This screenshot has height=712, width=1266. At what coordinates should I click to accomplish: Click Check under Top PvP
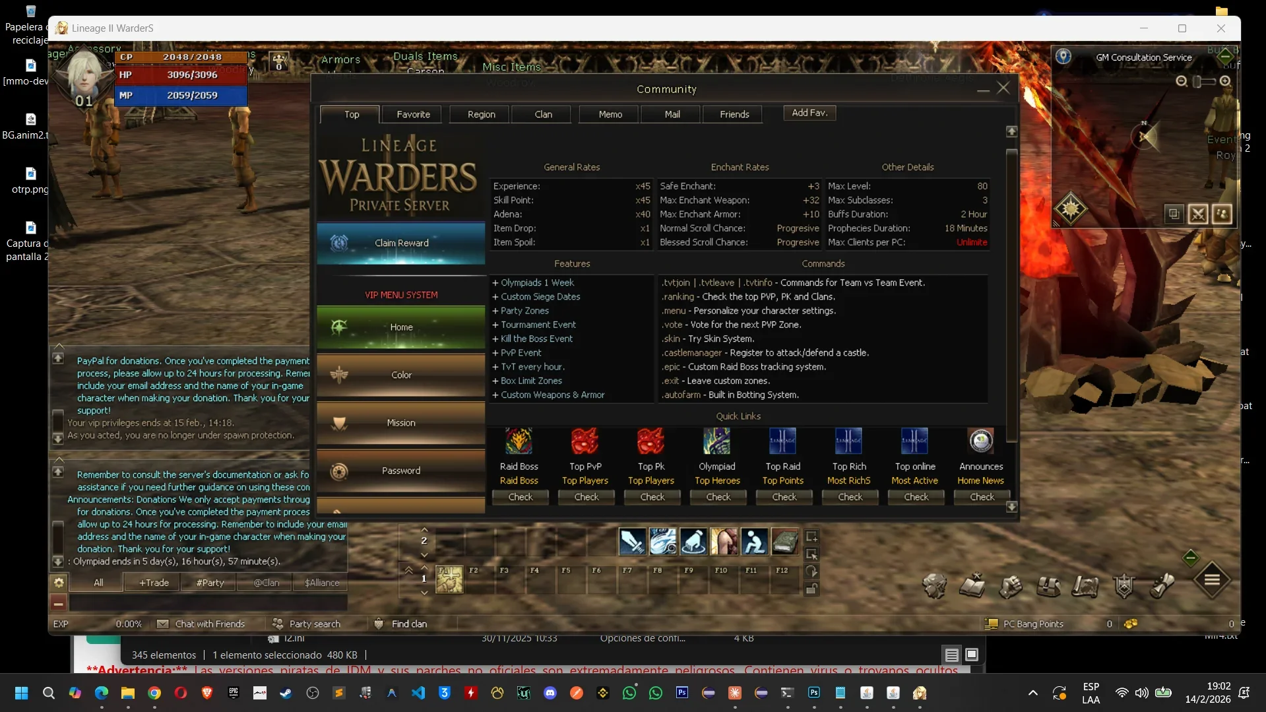click(586, 497)
